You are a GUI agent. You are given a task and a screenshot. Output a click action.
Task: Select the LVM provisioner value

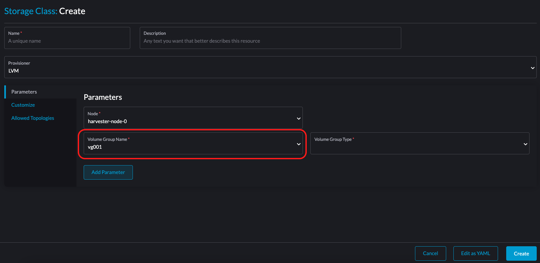(x=14, y=71)
